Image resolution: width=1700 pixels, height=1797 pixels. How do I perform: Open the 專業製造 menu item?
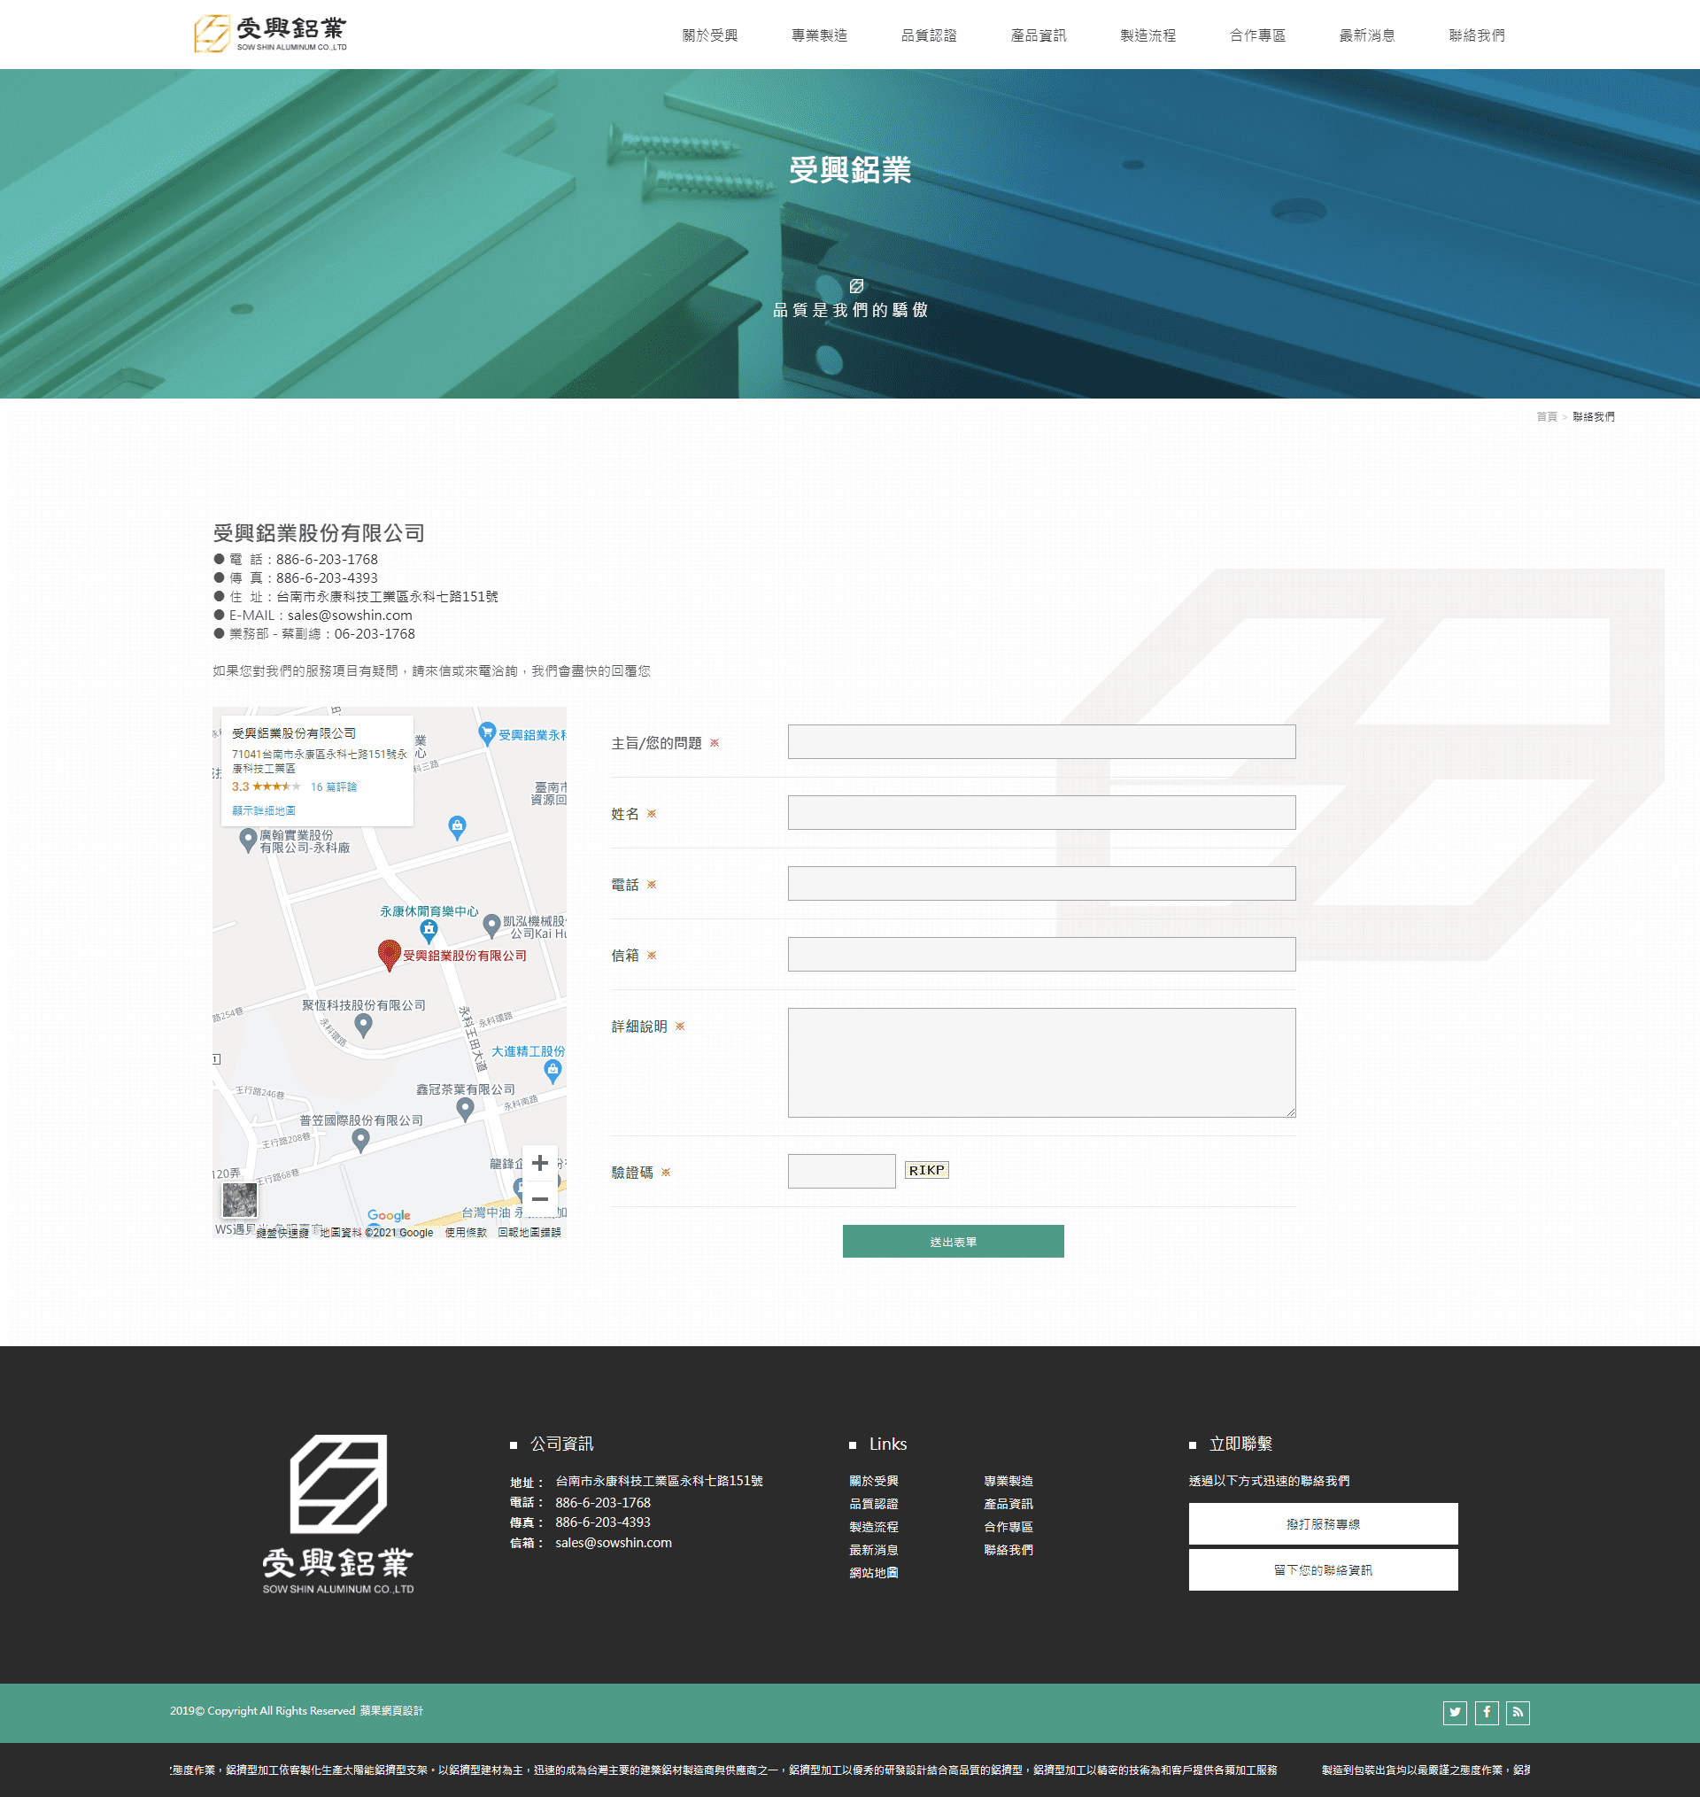pos(819,35)
